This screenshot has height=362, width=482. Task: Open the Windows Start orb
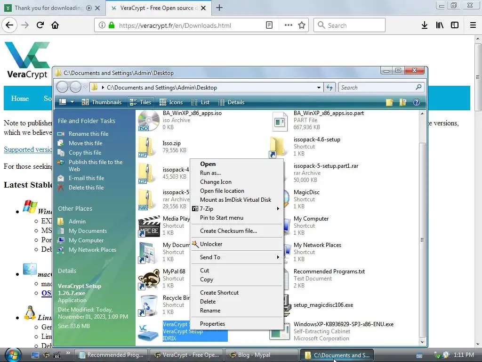coord(13,354)
